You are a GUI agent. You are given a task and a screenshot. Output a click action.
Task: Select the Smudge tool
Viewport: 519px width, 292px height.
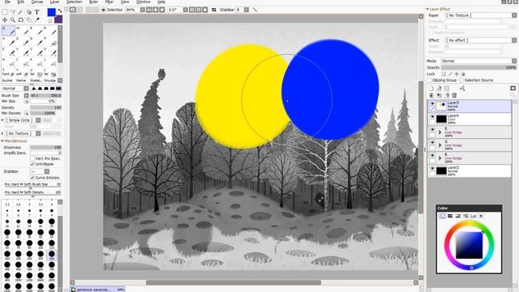[x=49, y=80]
